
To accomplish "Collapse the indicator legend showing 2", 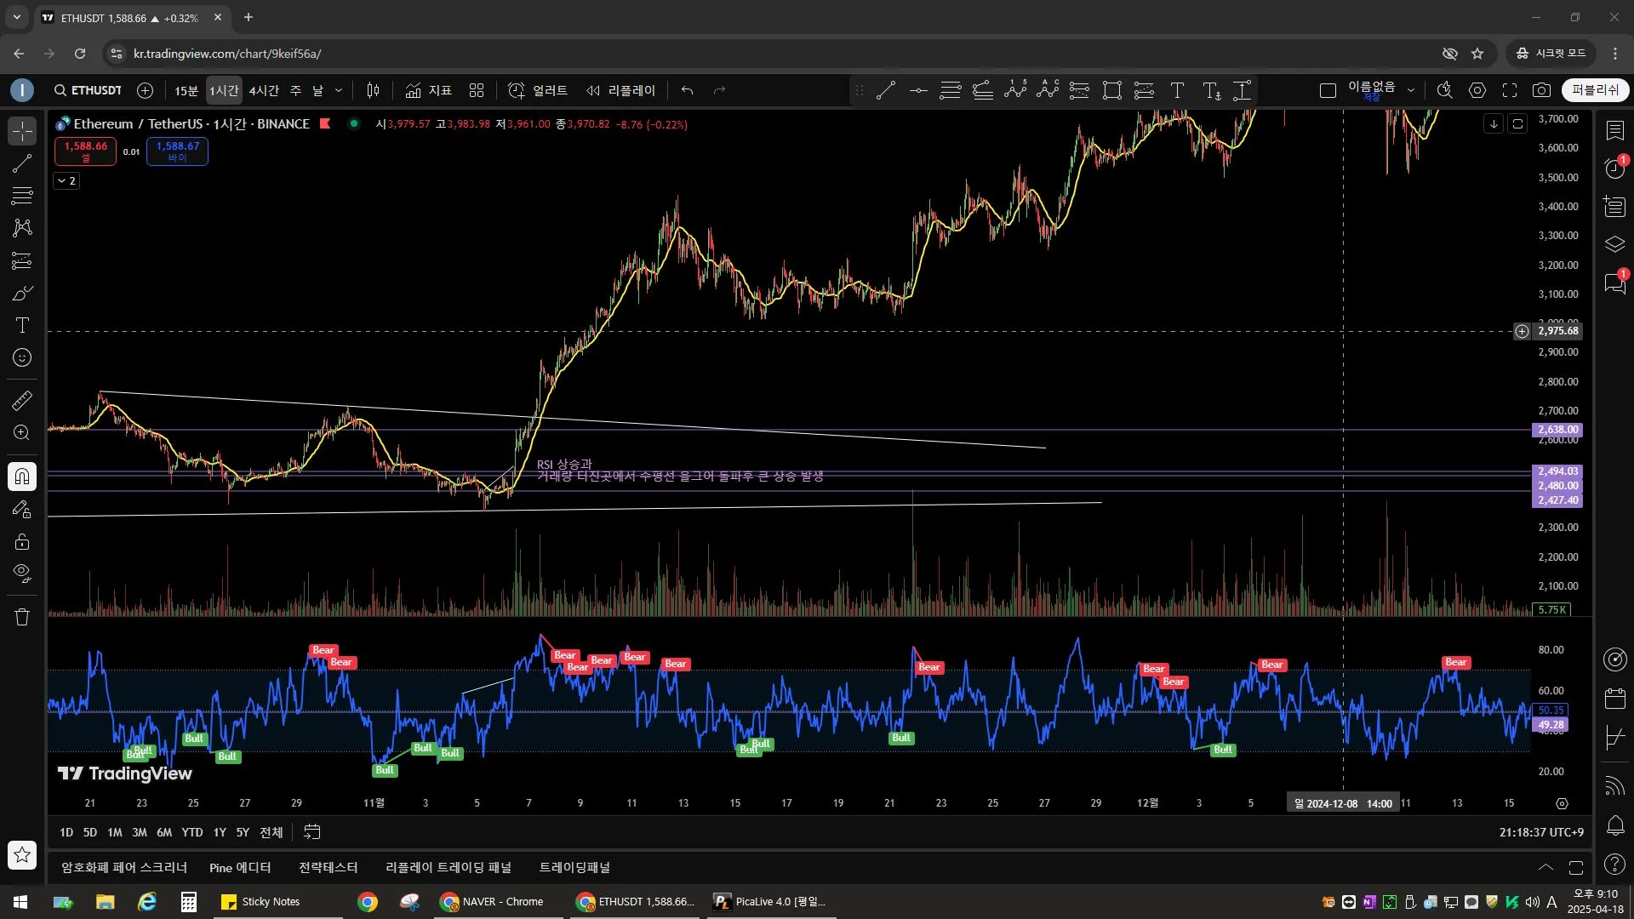I will (x=66, y=180).
